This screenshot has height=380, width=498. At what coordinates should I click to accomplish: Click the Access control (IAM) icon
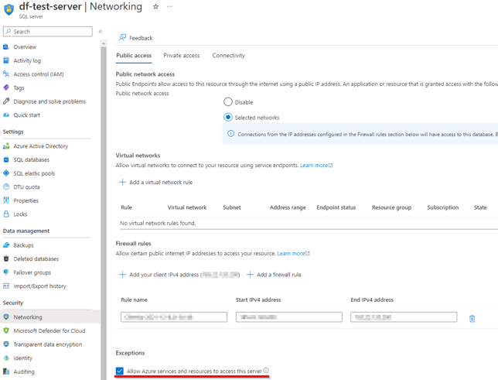pyautogui.click(x=6, y=74)
